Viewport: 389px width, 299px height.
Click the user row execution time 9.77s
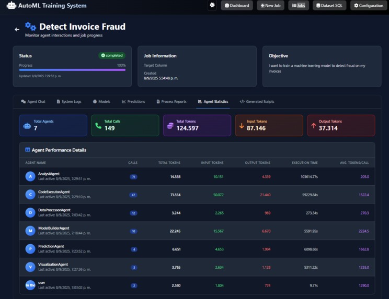coord(314,285)
